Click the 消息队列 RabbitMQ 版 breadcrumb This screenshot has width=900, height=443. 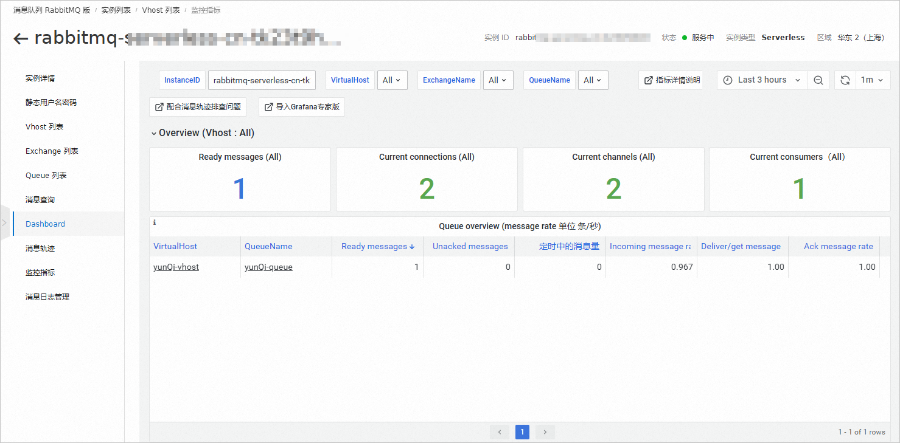click(x=52, y=10)
